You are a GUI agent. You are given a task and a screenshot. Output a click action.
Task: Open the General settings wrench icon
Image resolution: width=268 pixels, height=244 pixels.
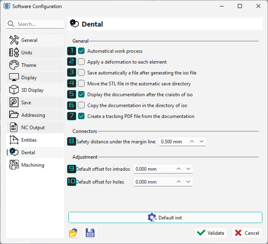14,40
